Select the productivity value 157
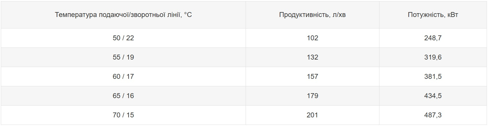488x126 pixels. point(312,77)
